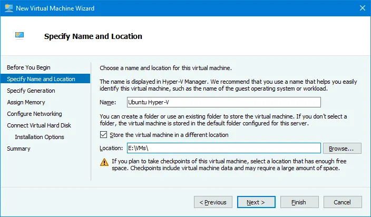Click the yellow warning triangle icon
The width and height of the screenshot is (371, 217).
(x=103, y=163)
